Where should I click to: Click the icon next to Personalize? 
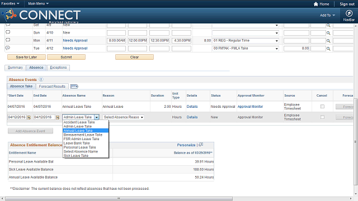click(x=201, y=145)
